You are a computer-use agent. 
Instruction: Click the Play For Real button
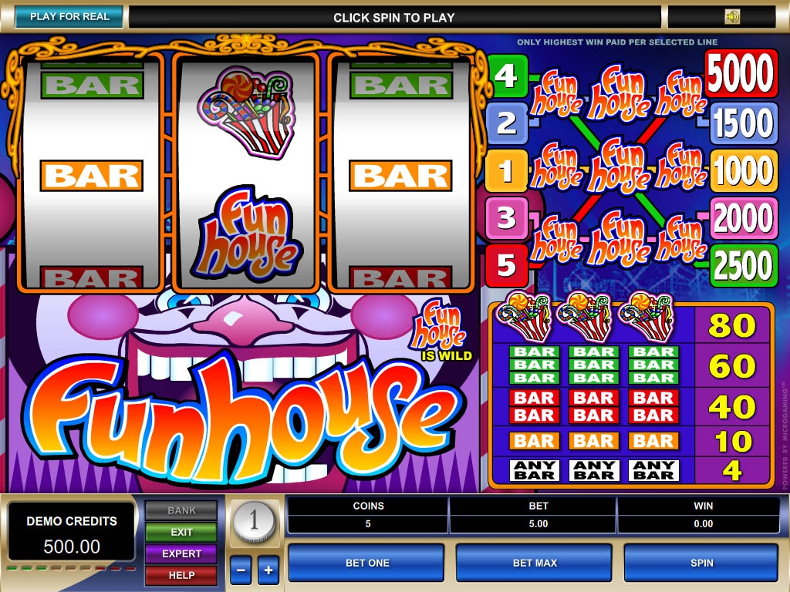tap(69, 17)
